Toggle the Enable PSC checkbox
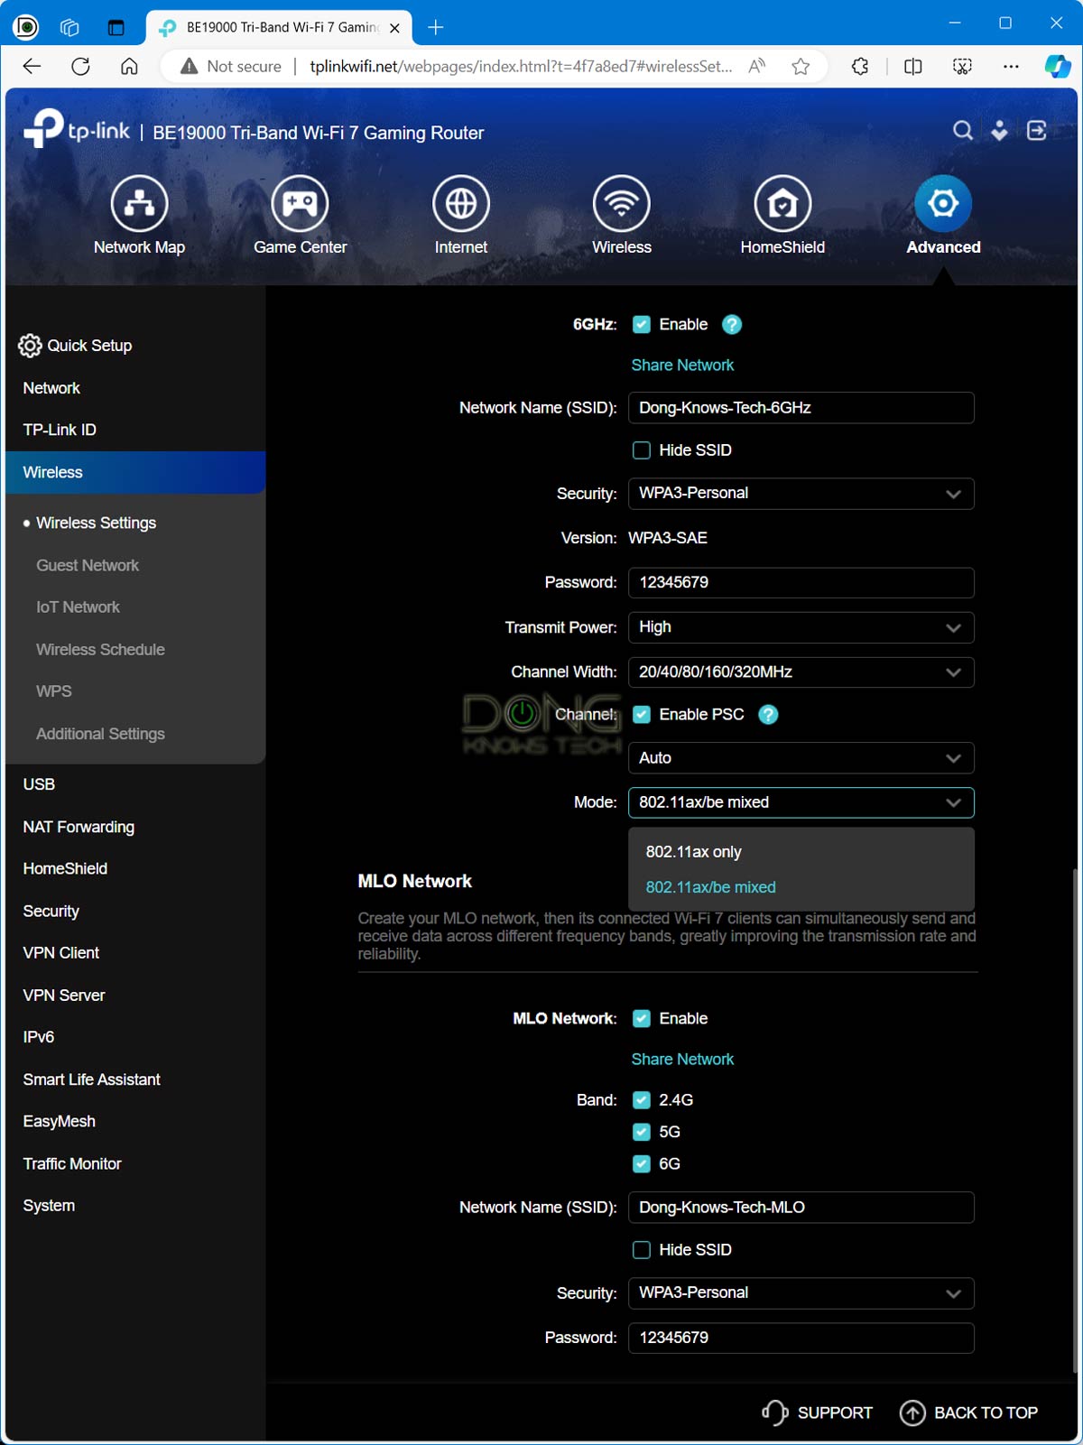 coord(642,715)
